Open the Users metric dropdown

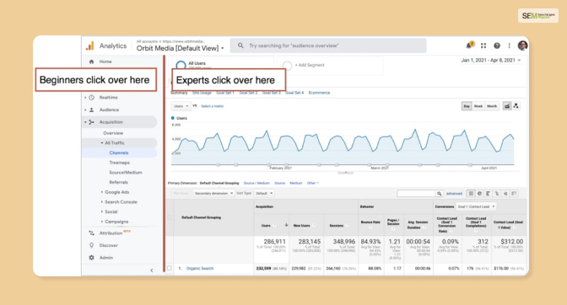coord(181,106)
